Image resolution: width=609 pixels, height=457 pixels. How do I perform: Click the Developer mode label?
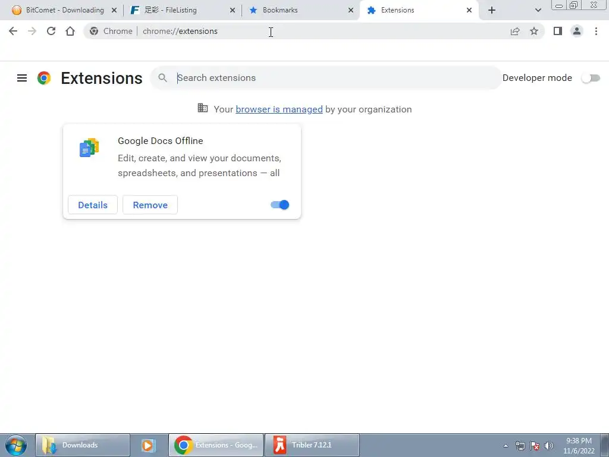pyautogui.click(x=537, y=78)
